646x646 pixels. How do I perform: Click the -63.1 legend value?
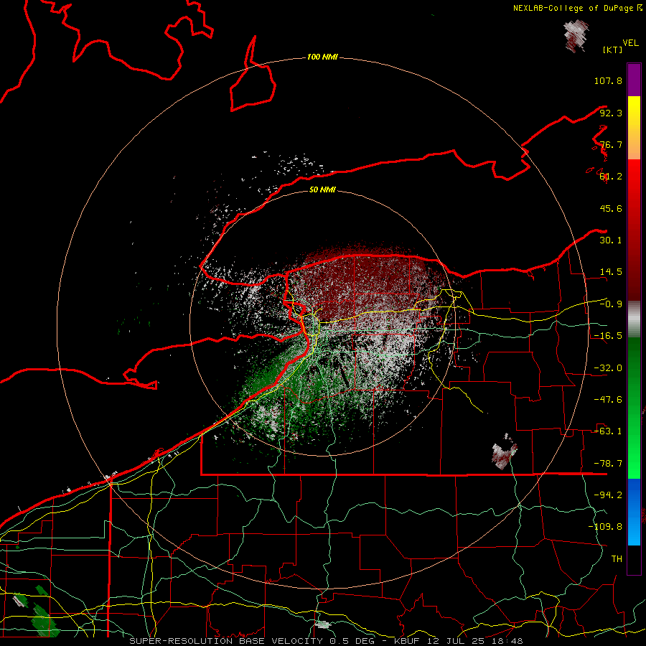608,431
